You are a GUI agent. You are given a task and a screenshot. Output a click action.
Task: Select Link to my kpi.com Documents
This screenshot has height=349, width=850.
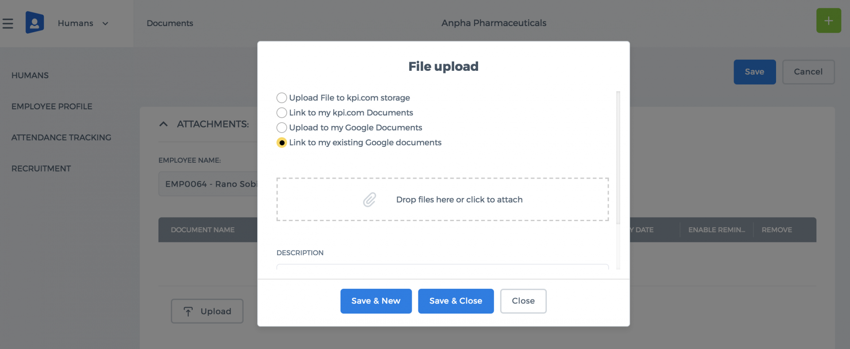tap(282, 113)
